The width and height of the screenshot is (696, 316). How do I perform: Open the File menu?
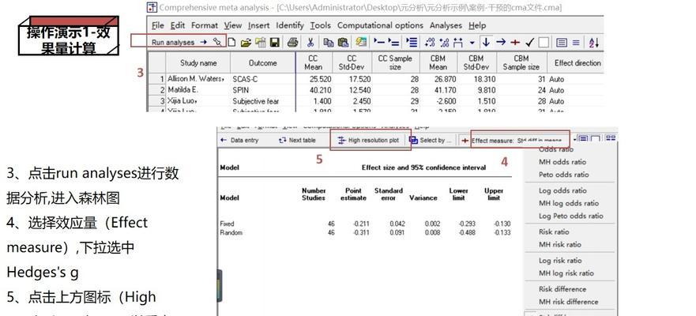[x=157, y=25]
